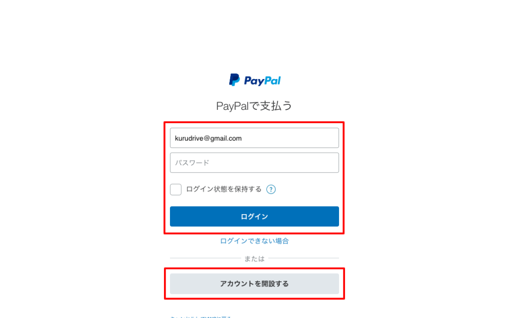Image resolution: width=509 pixels, height=318 pixels.
Task: Click the blue ログイン button
Action: 254,217
